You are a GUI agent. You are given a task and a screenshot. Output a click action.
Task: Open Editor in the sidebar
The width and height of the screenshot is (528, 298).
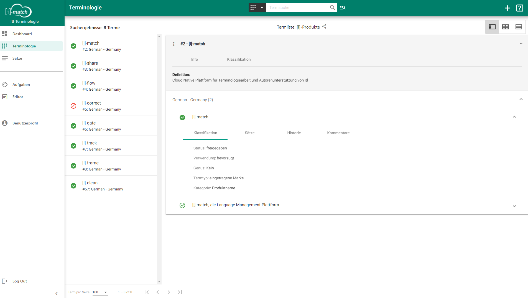coord(31,97)
